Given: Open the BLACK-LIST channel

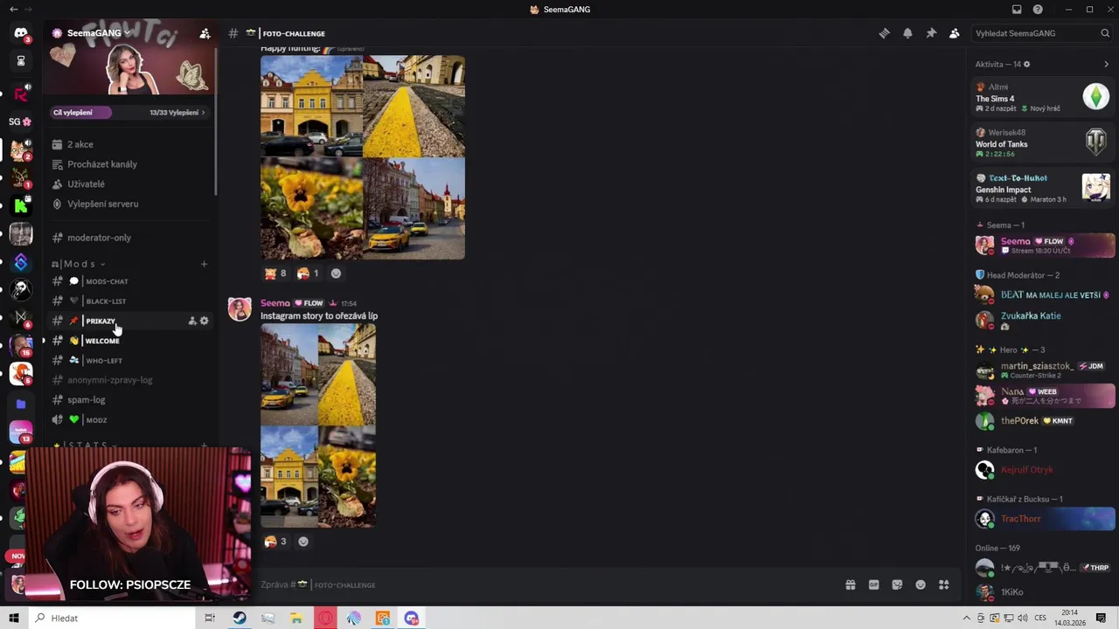Looking at the screenshot, I should coord(129,301).
